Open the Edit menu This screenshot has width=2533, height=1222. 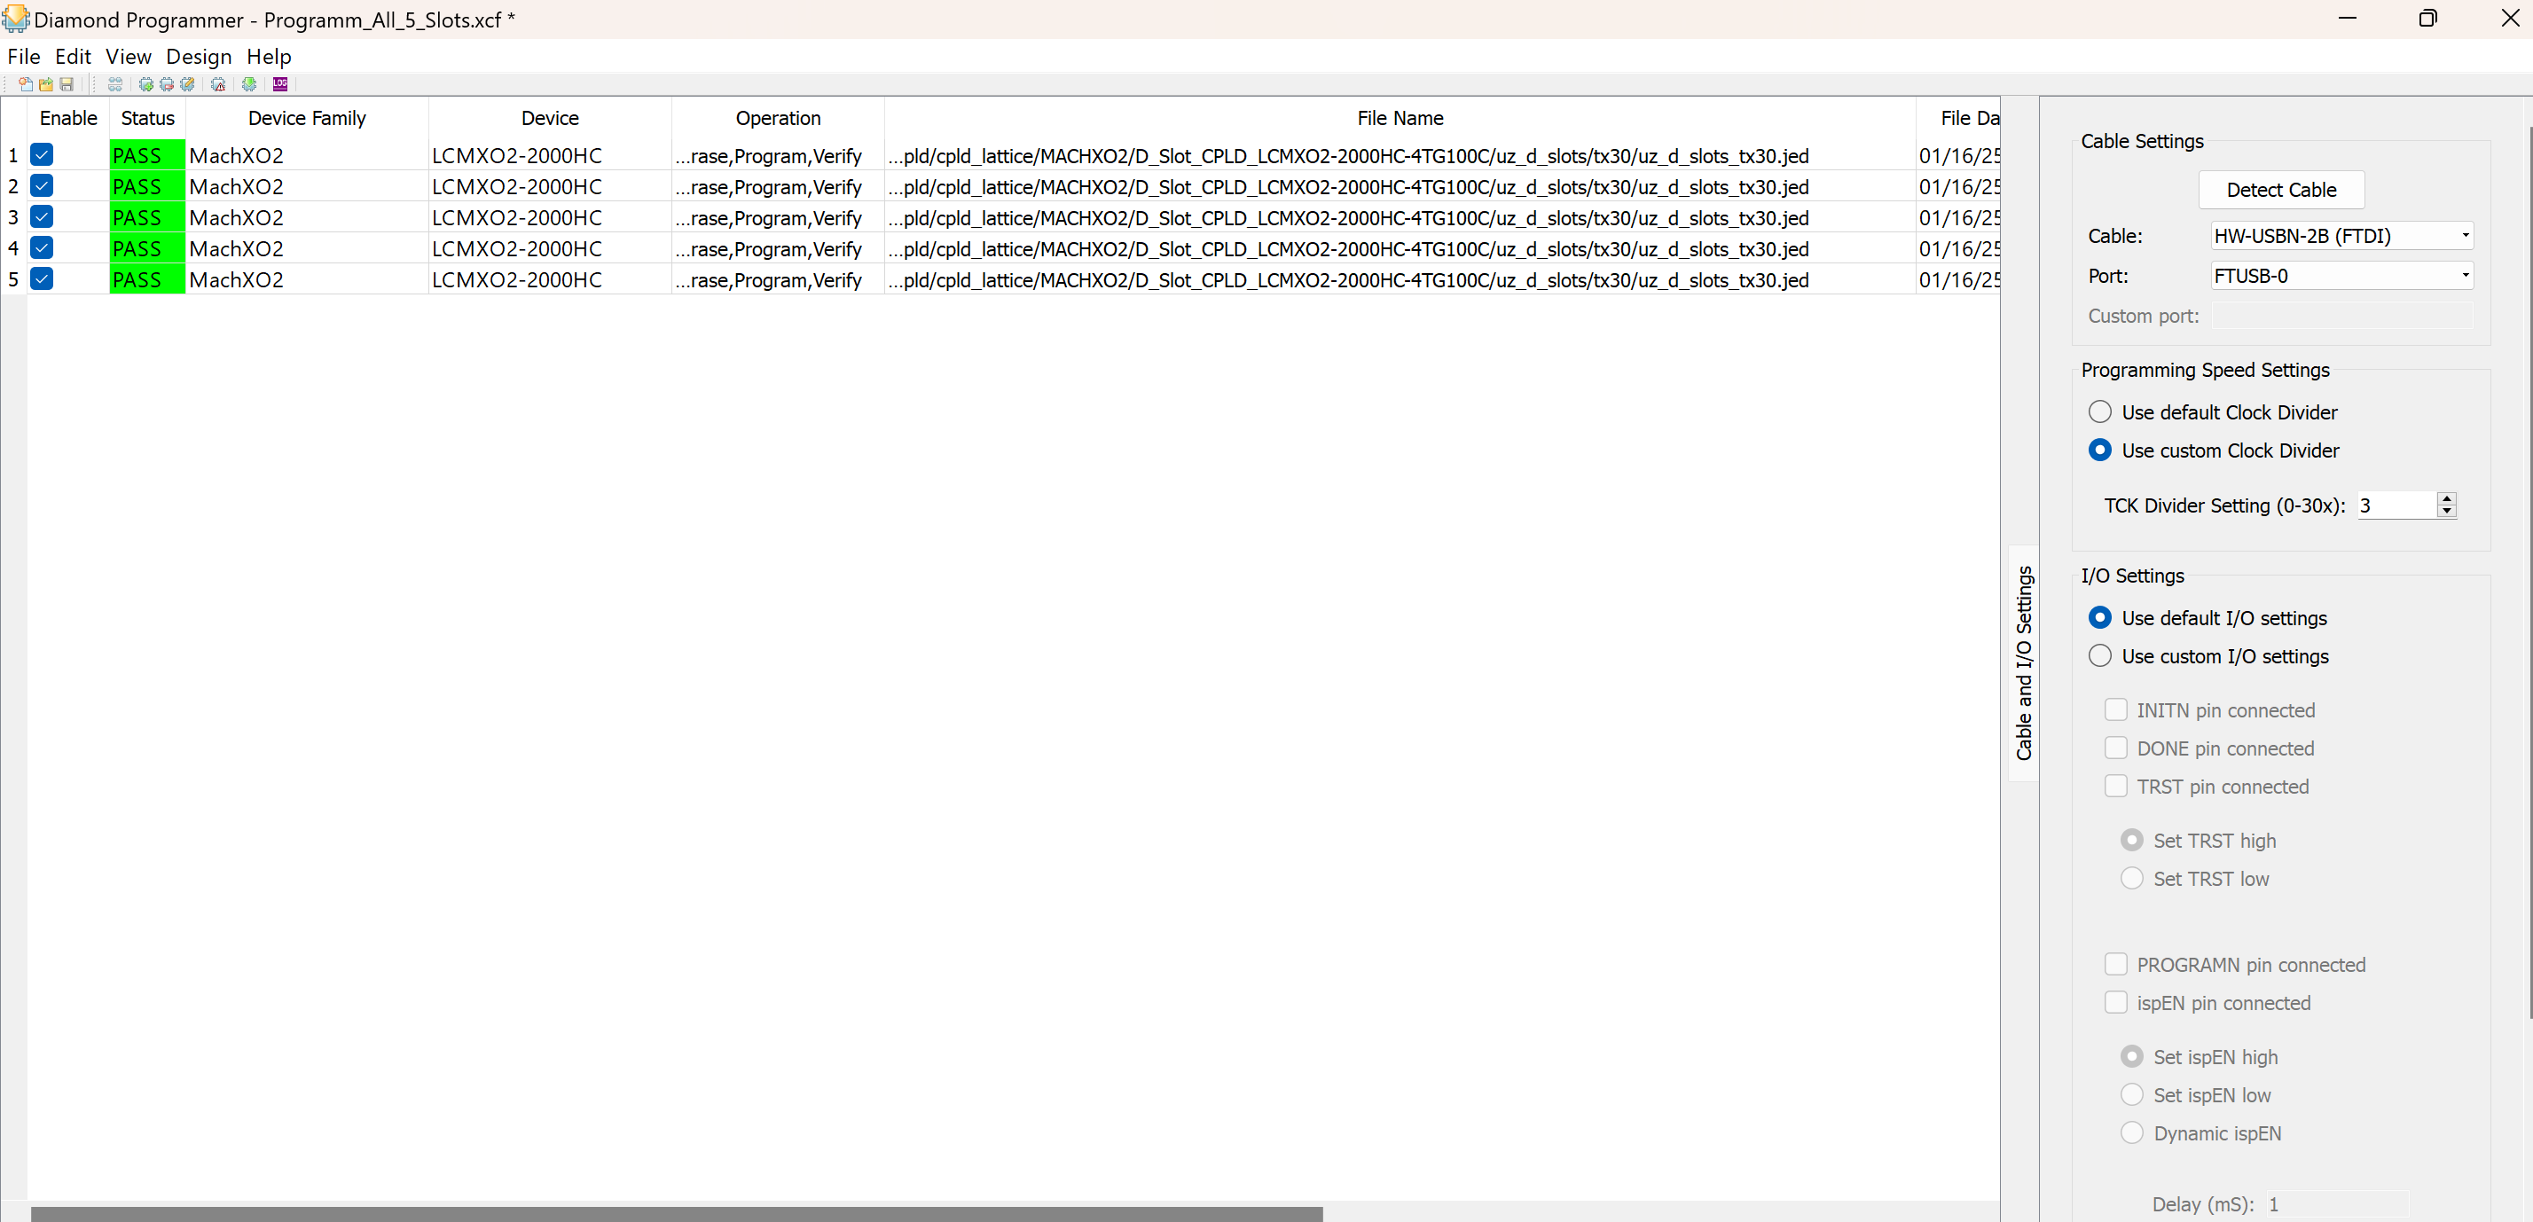tap(73, 57)
